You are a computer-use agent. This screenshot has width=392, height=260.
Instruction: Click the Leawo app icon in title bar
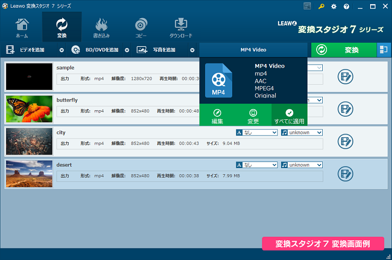coord(5,6)
